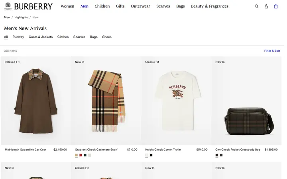The image size is (287, 179).
Task: Select the Clothes category tab
Action: pos(63,37)
